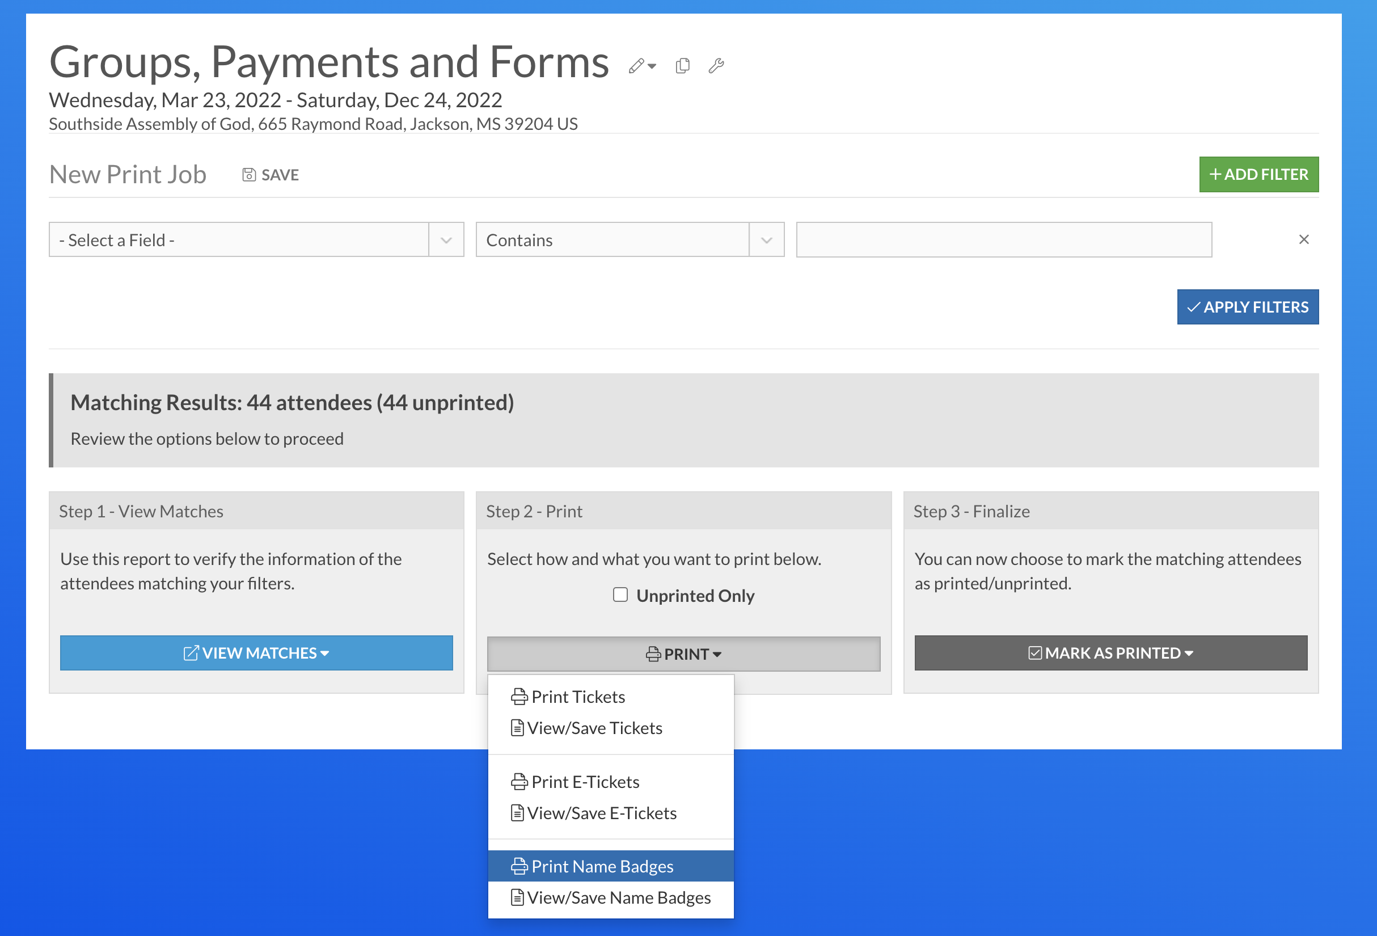Click the pencil edit icon beside title
The image size is (1377, 936).
click(637, 66)
